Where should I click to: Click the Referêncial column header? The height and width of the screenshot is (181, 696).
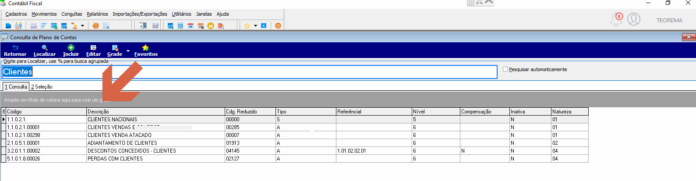click(x=374, y=112)
